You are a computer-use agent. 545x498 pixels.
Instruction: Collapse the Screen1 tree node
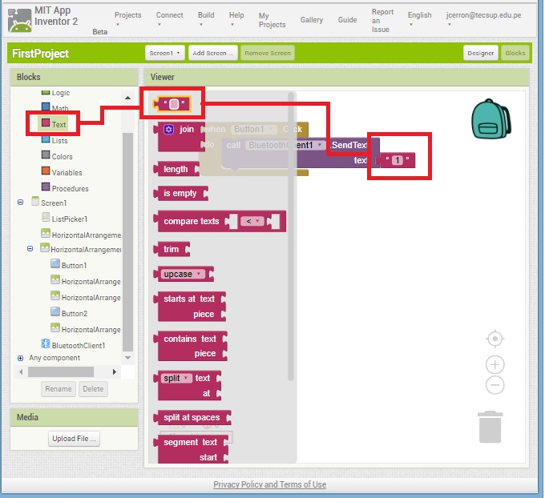[x=21, y=202]
